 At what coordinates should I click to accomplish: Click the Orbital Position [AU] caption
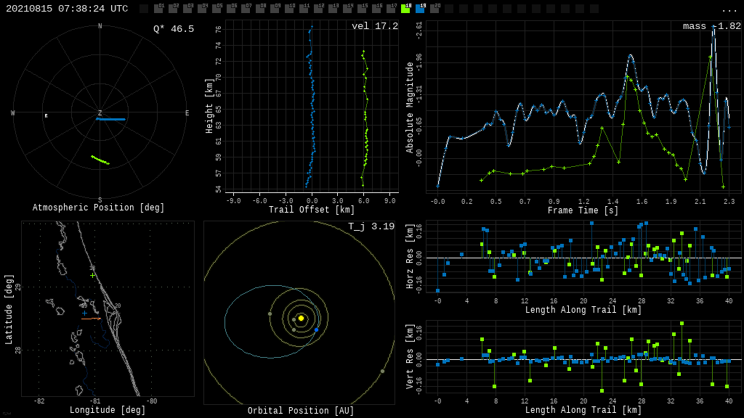(301, 411)
